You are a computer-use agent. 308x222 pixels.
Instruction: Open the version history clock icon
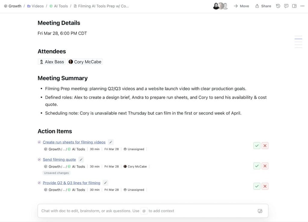click(x=278, y=6)
